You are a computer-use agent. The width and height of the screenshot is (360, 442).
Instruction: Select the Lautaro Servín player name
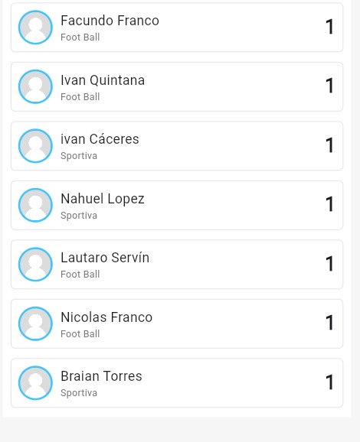point(105,258)
